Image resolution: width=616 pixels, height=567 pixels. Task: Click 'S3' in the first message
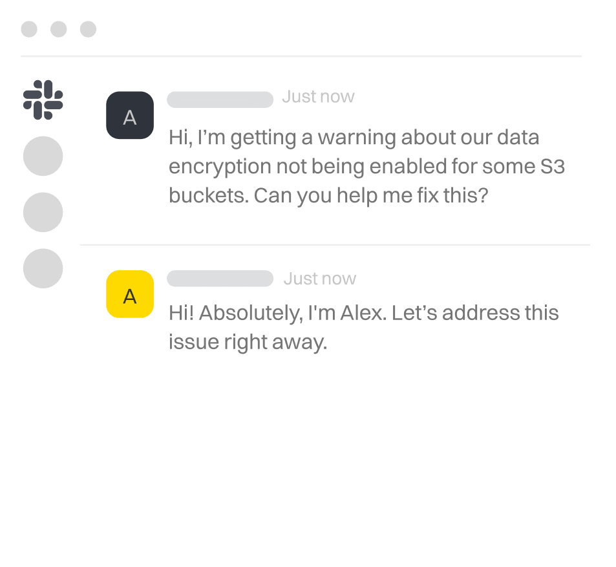coord(552,166)
